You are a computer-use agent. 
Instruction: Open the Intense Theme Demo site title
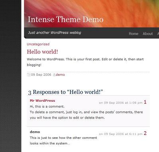[x=66, y=20]
